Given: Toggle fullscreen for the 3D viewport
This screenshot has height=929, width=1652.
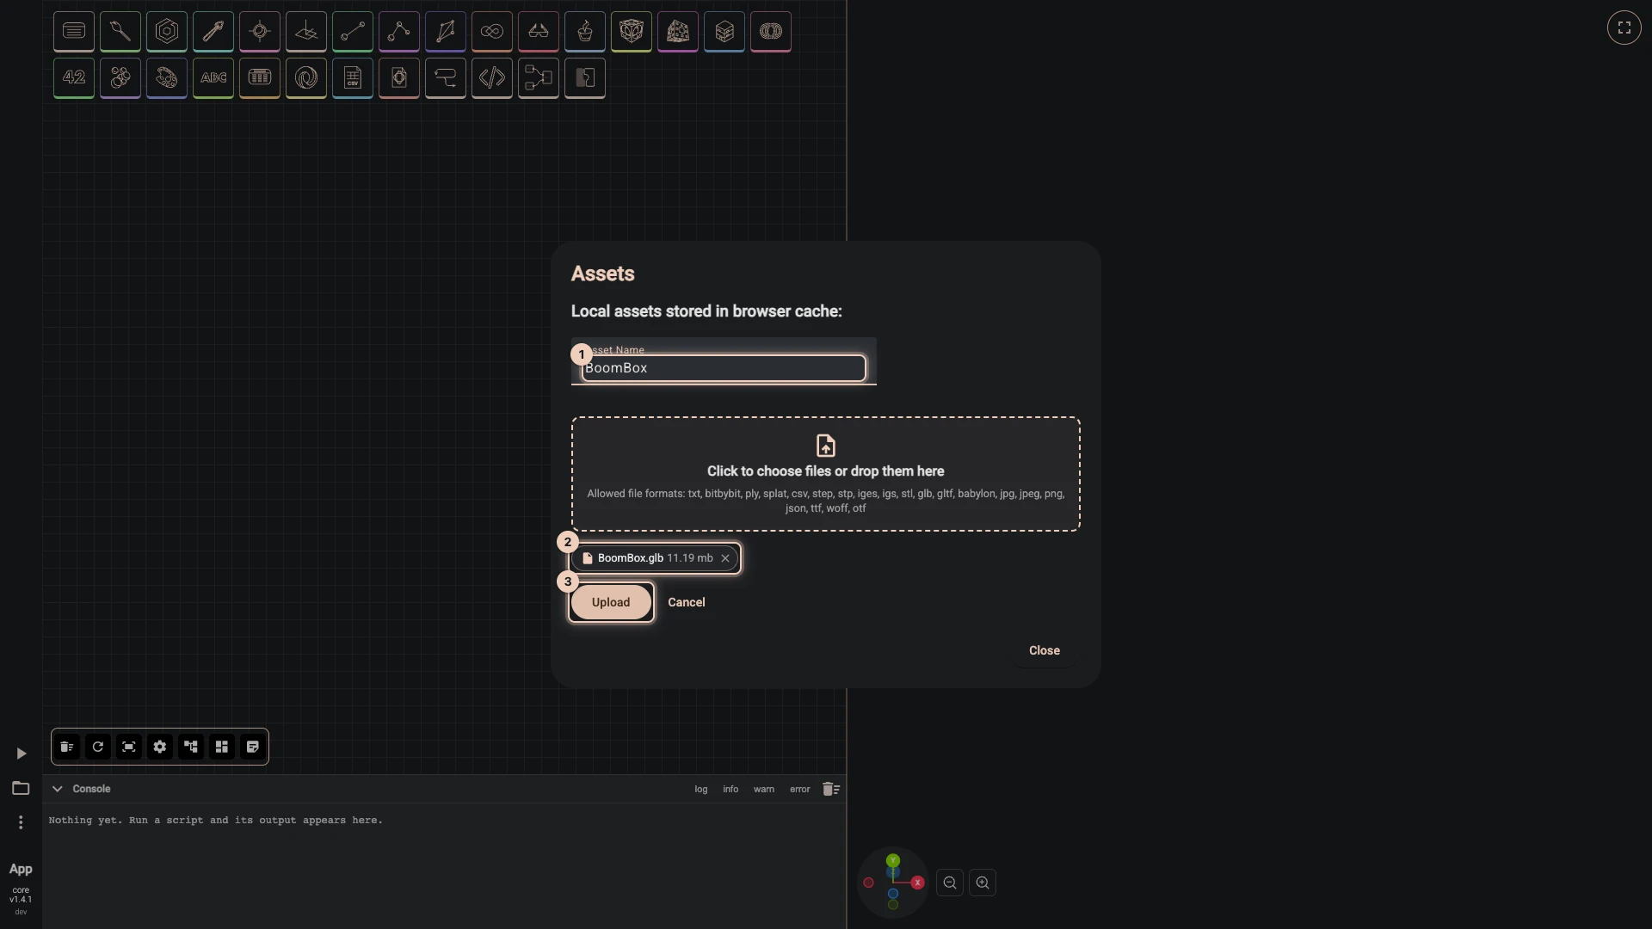Looking at the screenshot, I should 1624,28.
